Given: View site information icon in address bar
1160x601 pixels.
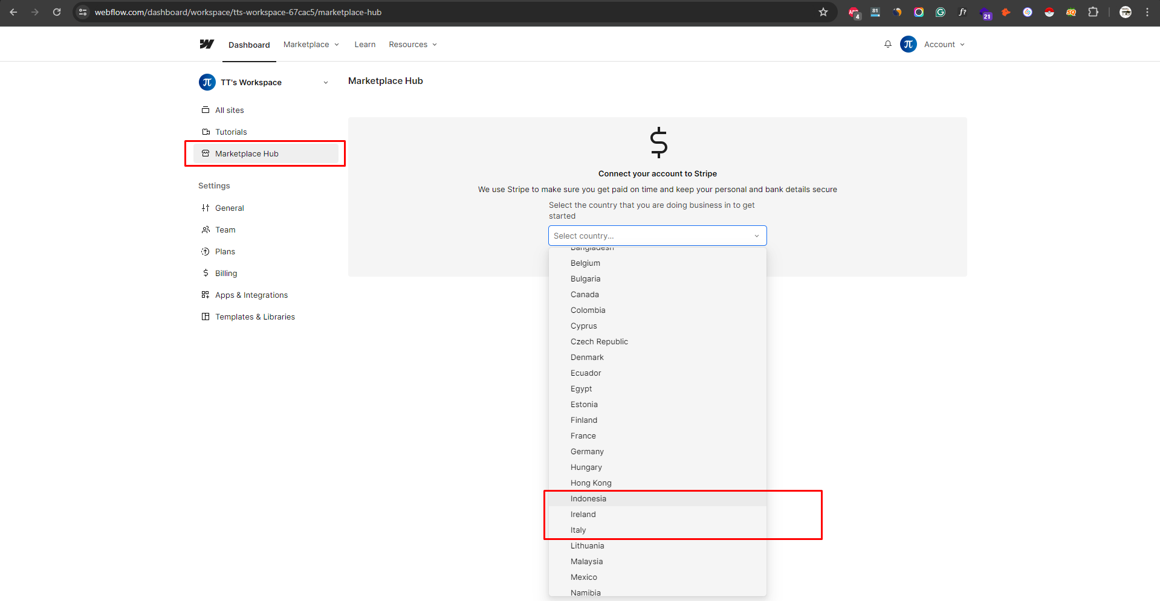Looking at the screenshot, I should 83,12.
